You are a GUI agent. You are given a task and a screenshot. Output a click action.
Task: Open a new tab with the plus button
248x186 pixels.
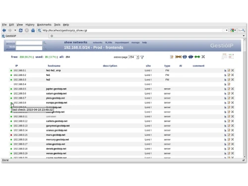click(x=52, y=36)
